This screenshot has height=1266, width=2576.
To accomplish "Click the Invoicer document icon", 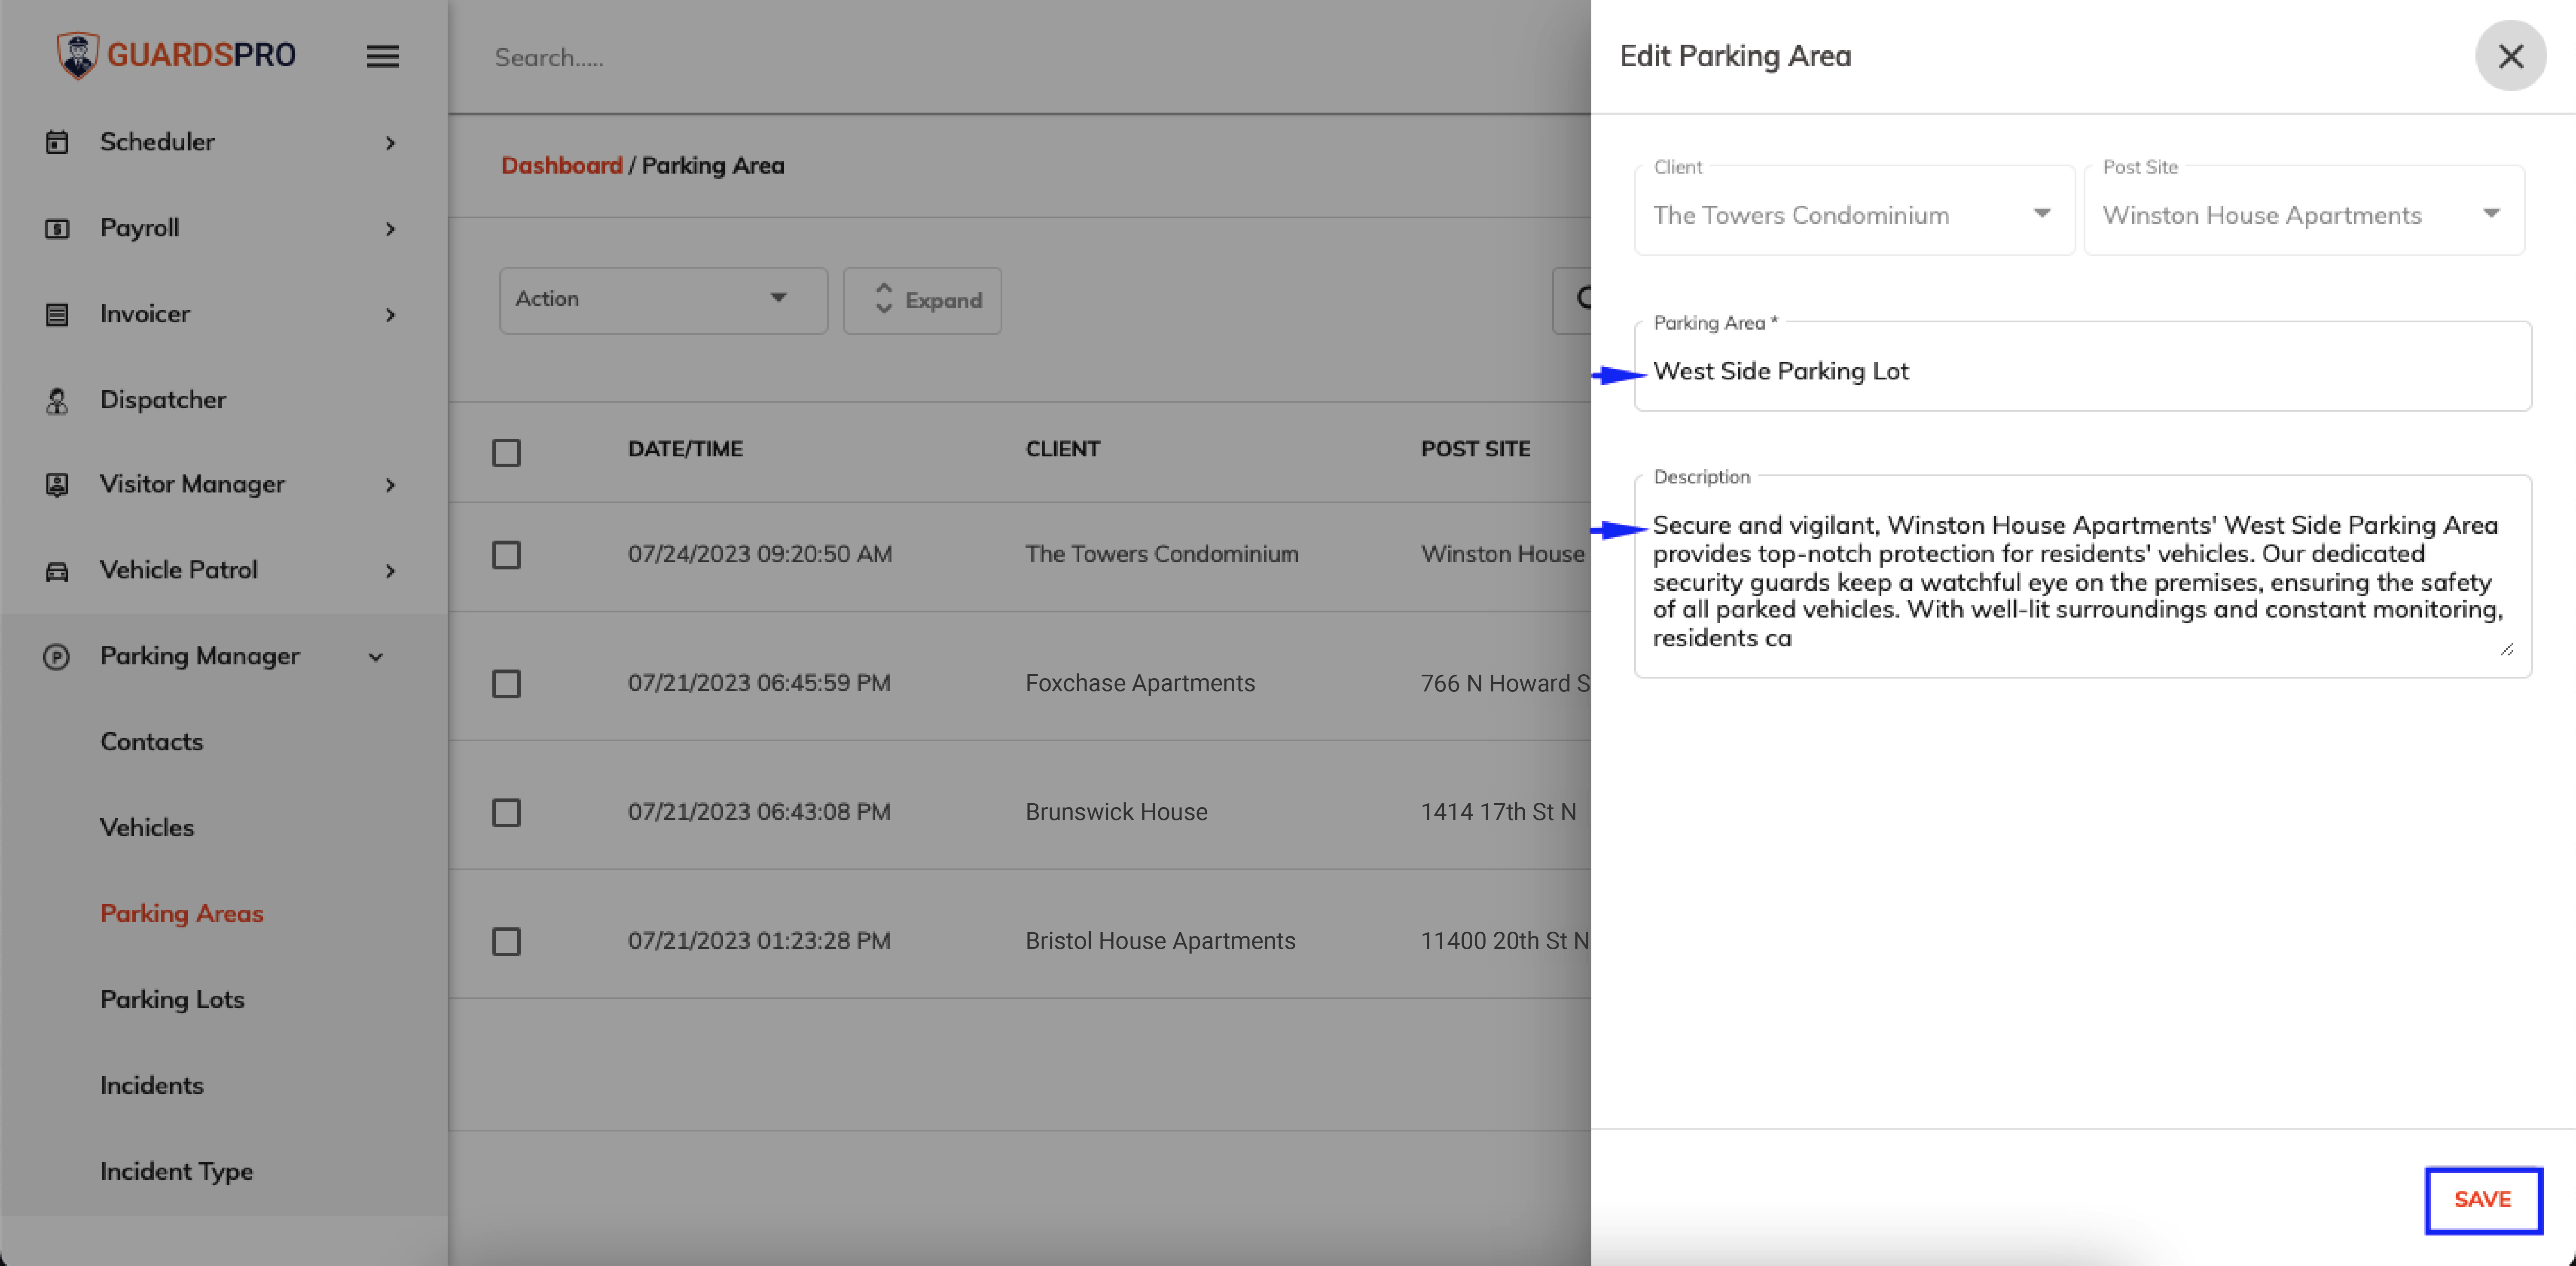I will tap(57, 315).
